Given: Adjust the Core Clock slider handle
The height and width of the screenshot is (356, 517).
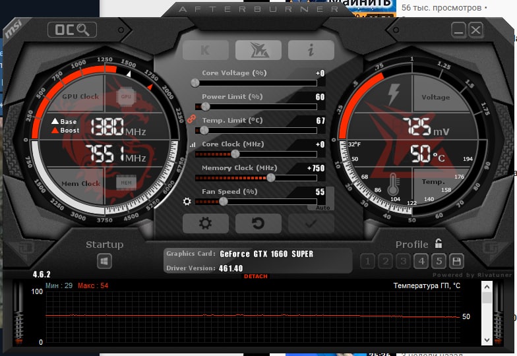Looking at the screenshot, I should coord(235,154).
